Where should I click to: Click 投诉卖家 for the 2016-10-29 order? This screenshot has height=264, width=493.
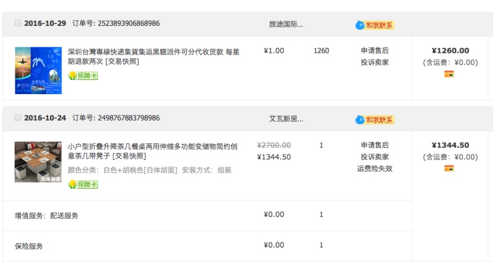[375, 62]
